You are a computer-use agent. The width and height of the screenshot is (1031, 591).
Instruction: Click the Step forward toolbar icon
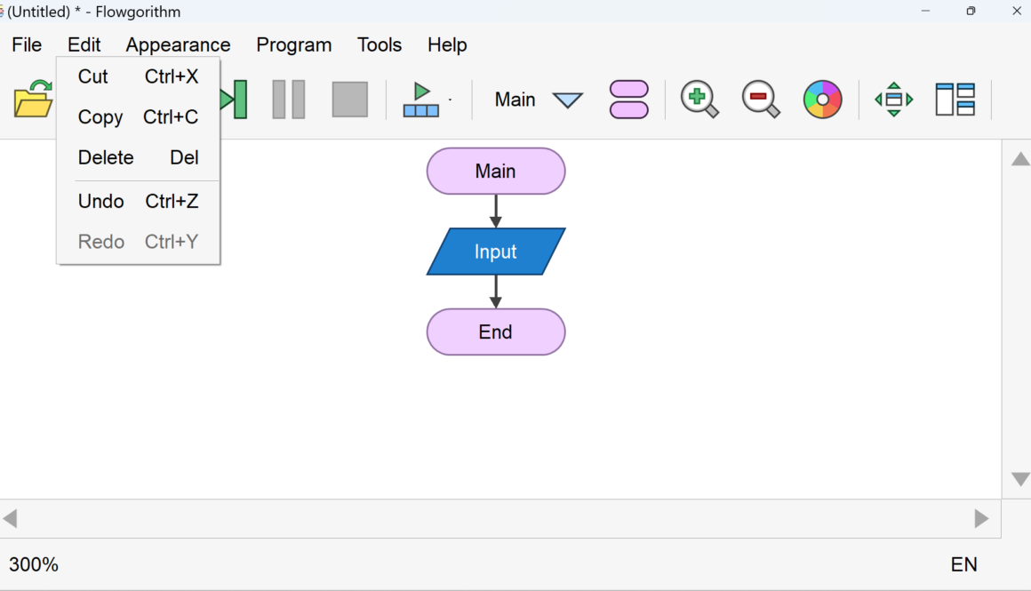[235, 100]
